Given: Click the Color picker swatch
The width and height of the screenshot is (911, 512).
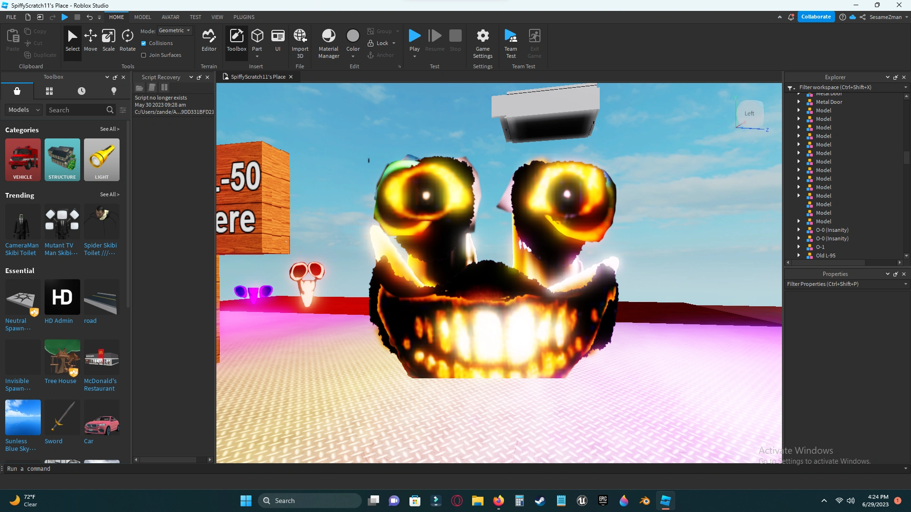Looking at the screenshot, I should coord(353,36).
